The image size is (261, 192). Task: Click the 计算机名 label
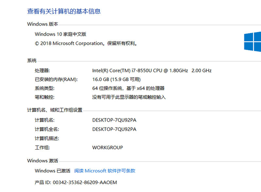45,120
